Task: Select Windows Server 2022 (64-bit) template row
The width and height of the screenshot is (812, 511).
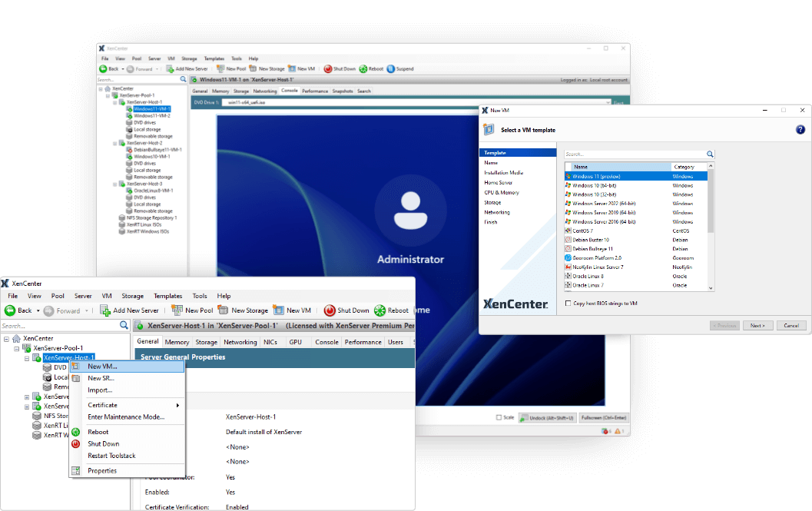Action: pos(636,204)
